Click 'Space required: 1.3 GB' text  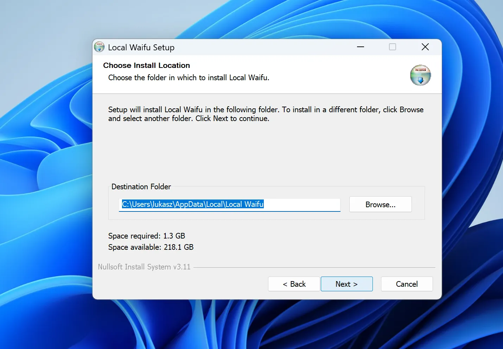(x=147, y=236)
